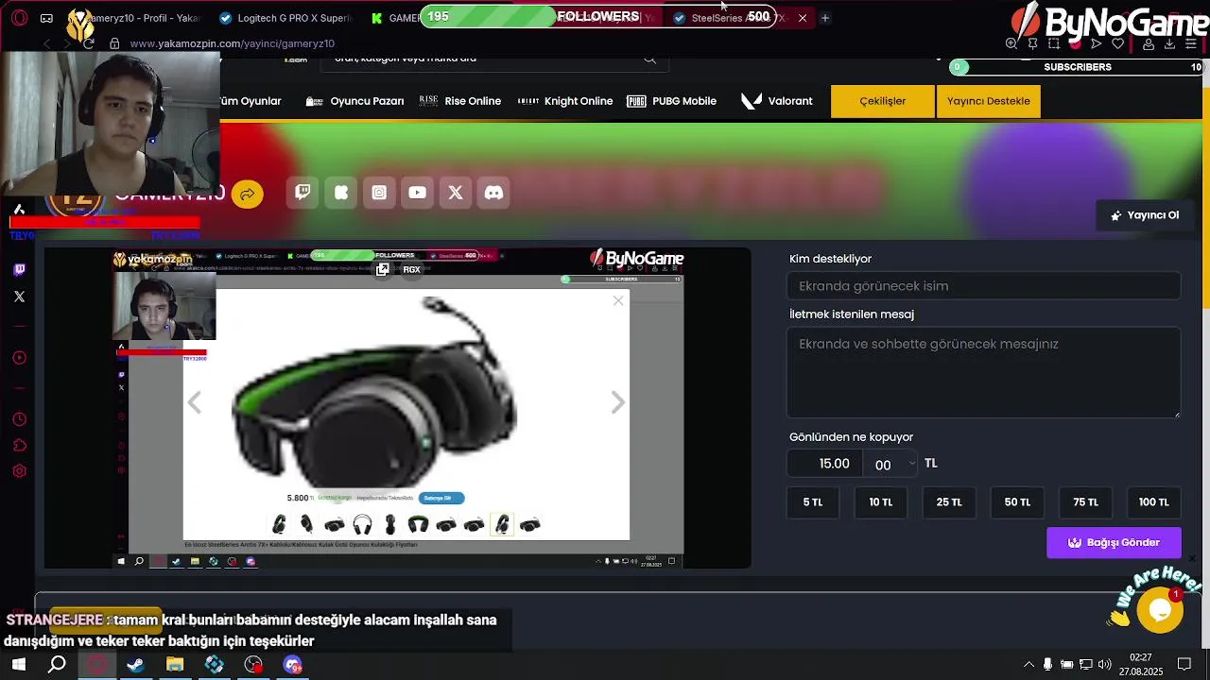
Task: Open Aria AI icon in Opera sidebar
Action: (19, 210)
